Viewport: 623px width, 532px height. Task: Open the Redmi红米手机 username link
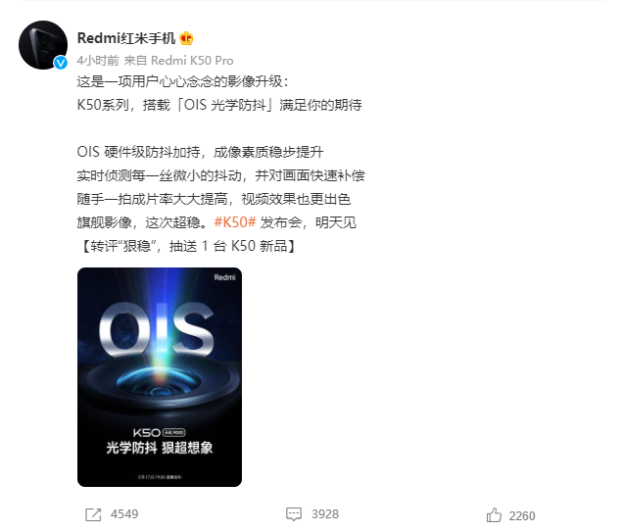pos(126,38)
